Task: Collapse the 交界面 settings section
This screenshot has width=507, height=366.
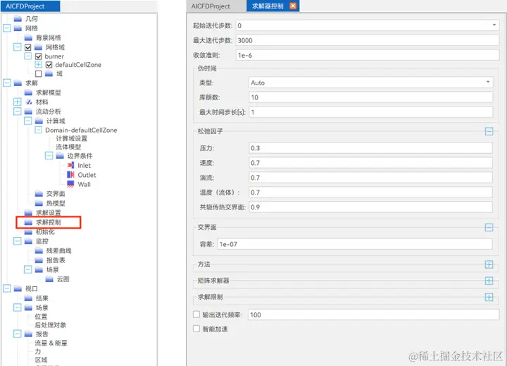Action: pos(489,227)
